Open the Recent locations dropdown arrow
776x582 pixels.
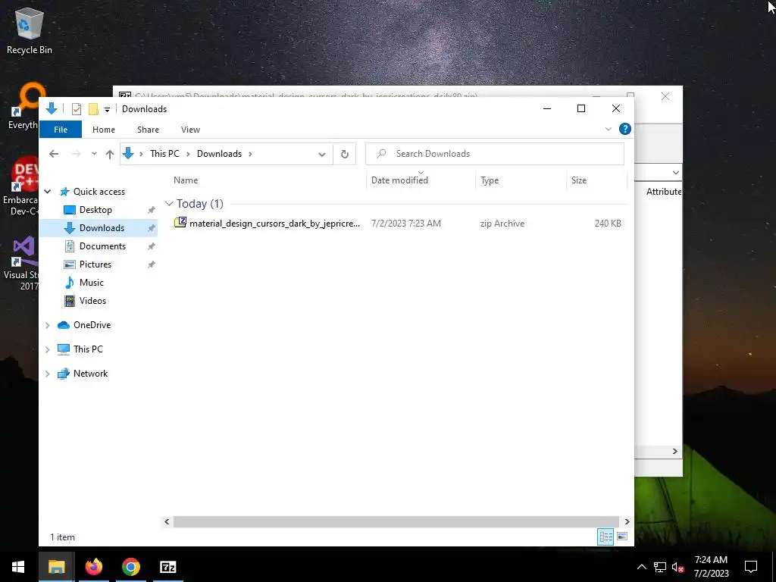click(x=94, y=154)
